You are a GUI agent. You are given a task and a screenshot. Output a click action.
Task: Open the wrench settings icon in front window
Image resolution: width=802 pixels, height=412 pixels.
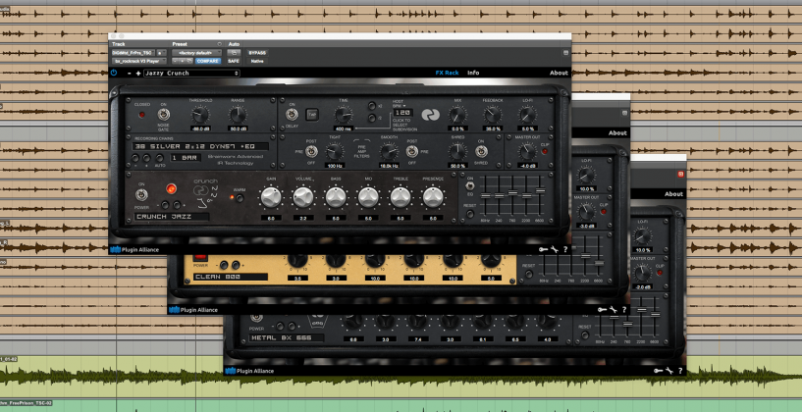[x=555, y=249]
